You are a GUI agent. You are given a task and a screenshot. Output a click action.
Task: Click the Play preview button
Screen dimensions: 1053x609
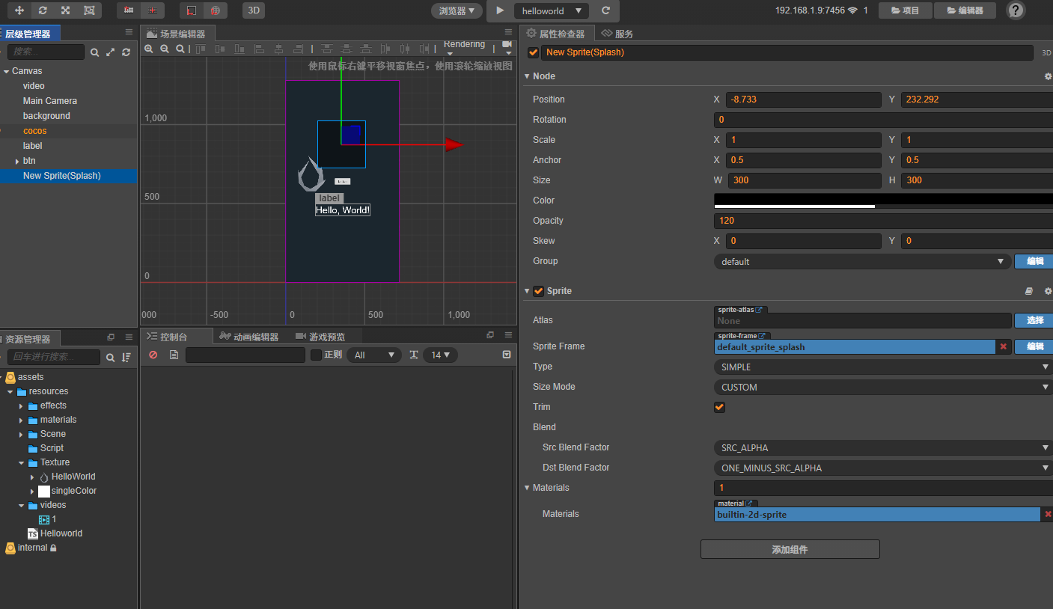(500, 10)
